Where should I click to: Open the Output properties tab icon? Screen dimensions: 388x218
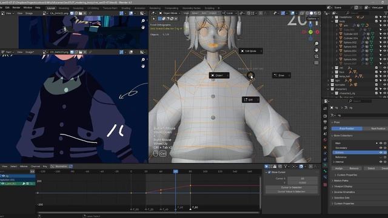click(x=325, y=122)
